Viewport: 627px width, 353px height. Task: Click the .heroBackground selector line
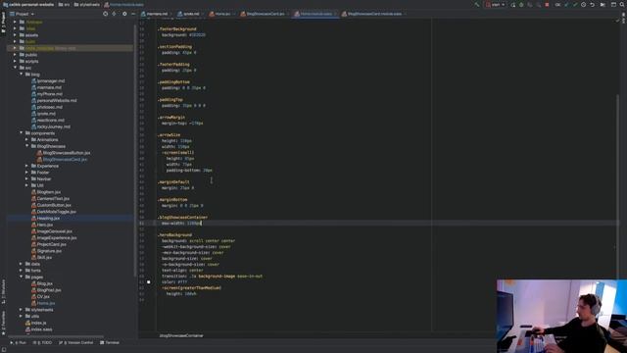174,235
